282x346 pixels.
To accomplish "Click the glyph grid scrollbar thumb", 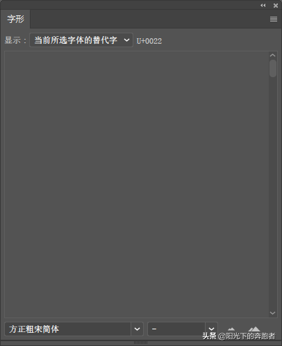I will [x=273, y=68].
